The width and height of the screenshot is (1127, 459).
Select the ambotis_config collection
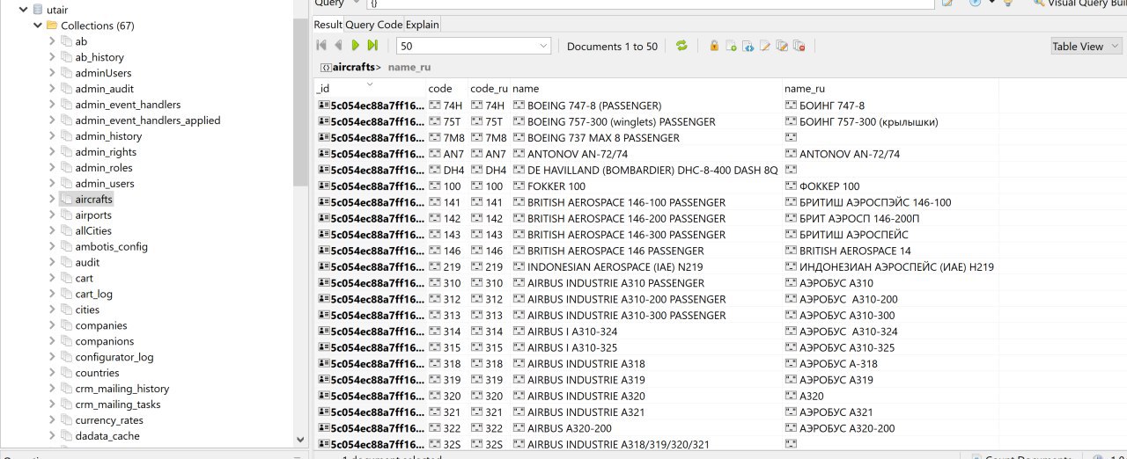click(111, 247)
